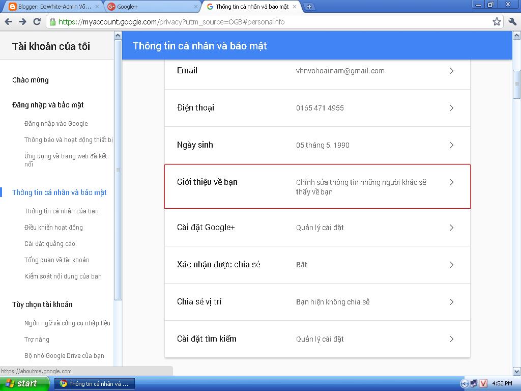Click the page scrollbar up arrow

tap(517, 35)
